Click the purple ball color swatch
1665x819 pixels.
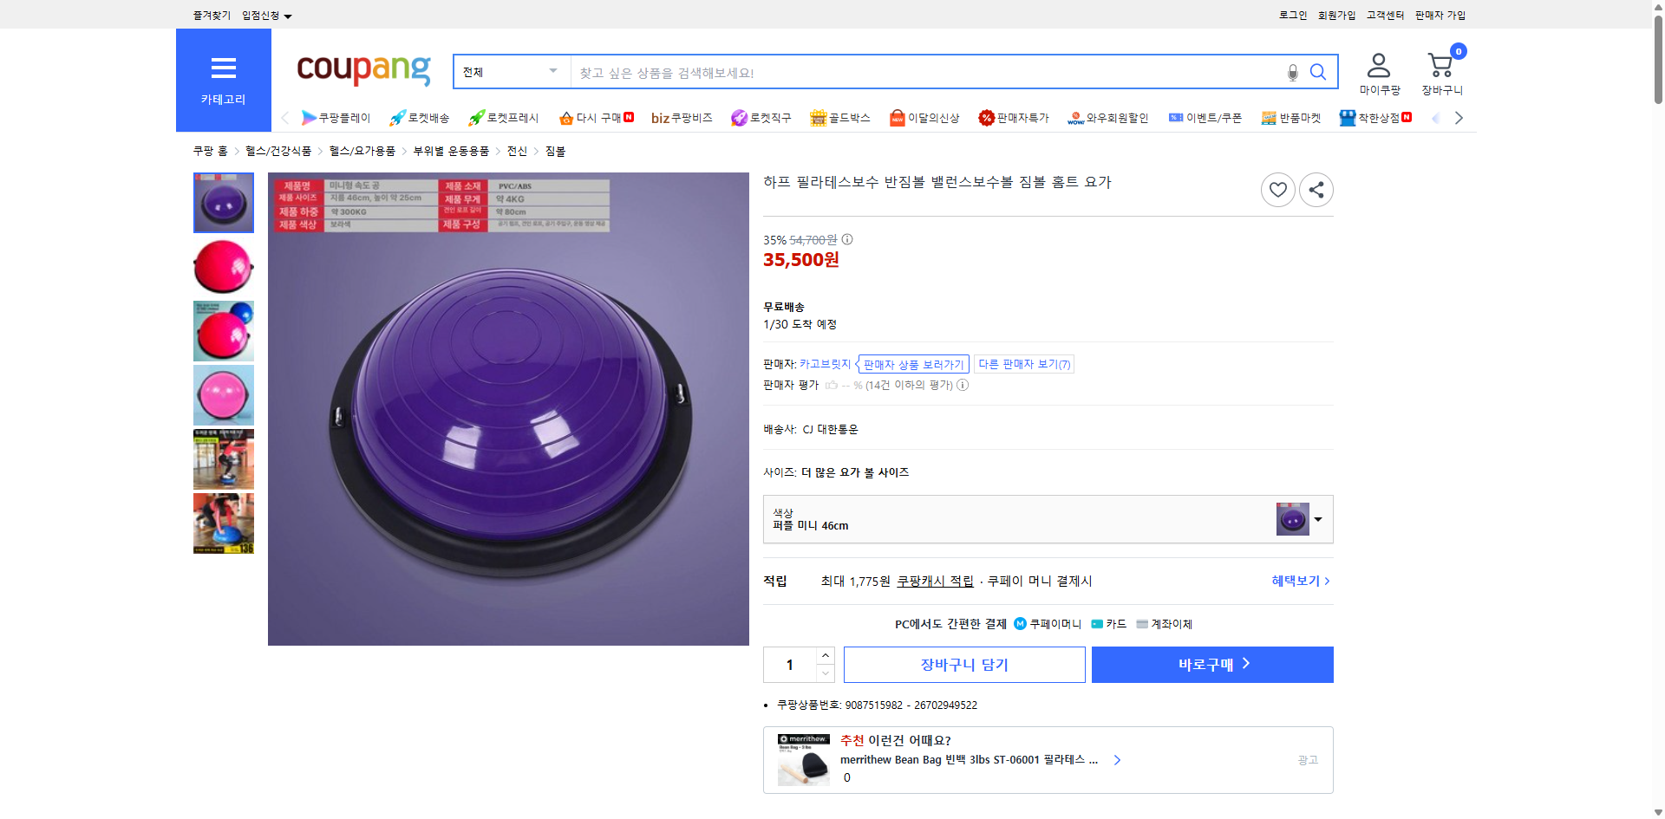pyautogui.click(x=1291, y=518)
